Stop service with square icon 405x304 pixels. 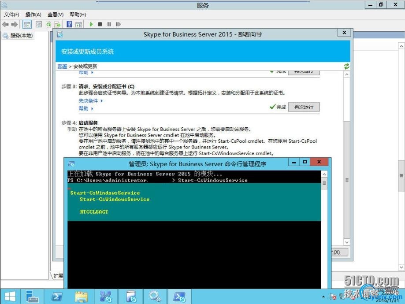tap(100, 24)
